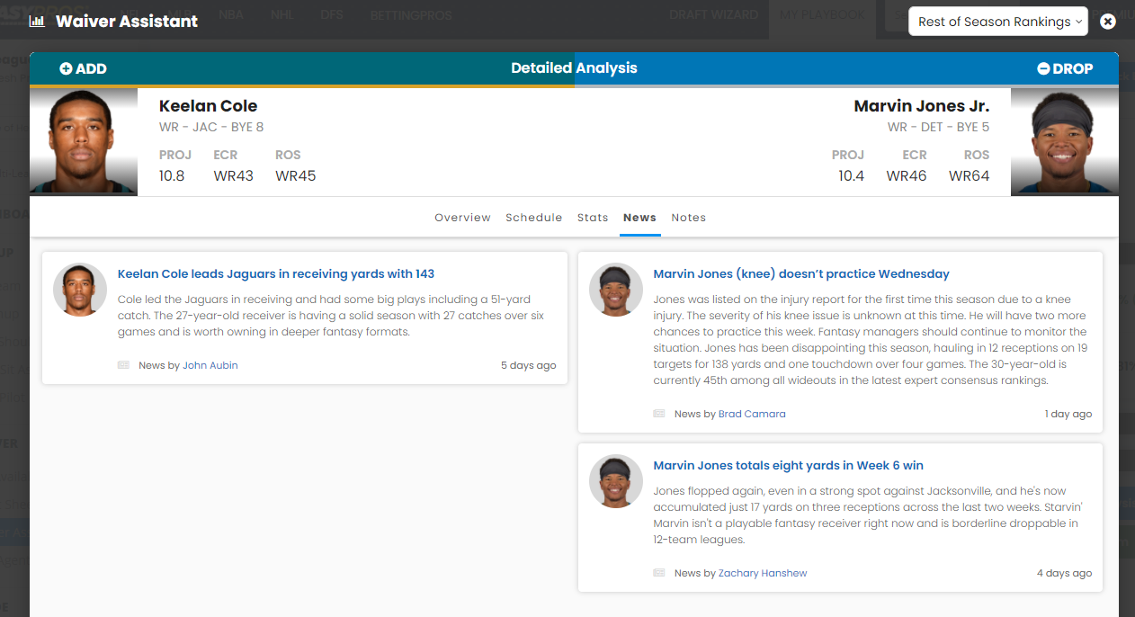Click Marvin Jones's projection 10.4
This screenshot has height=617, width=1135.
[x=852, y=176]
